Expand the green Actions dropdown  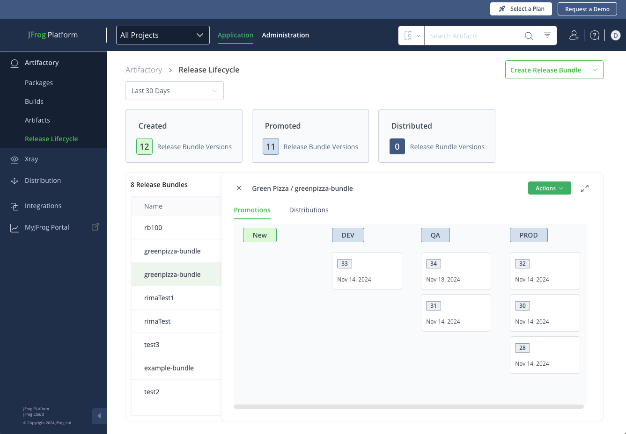point(549,188)
